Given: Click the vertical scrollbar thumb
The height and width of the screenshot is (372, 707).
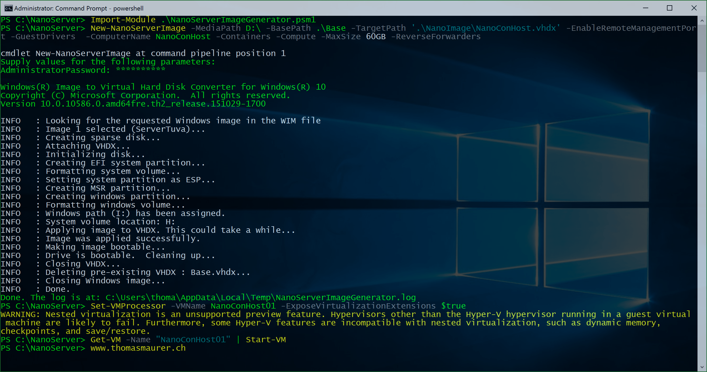Looking at the screenshot, I should pos(702,48).
